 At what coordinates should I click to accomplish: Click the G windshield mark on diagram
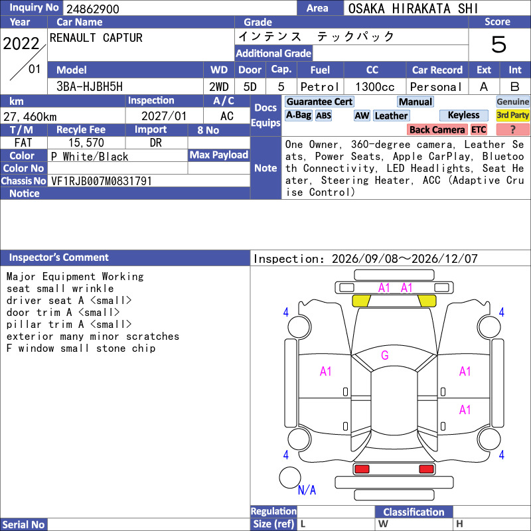tap(384, 355)
